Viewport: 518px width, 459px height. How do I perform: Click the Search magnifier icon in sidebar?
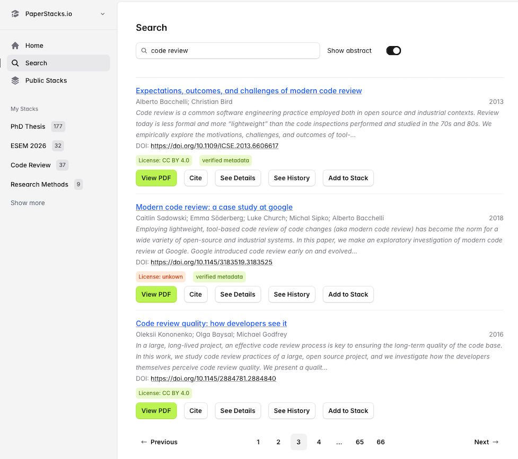click(x=15, y=63)
